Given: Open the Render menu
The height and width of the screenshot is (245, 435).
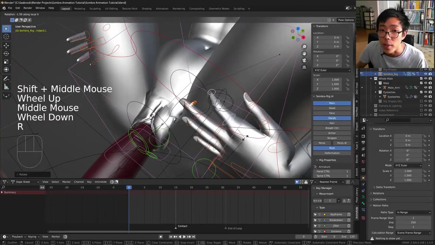Looking at the screenshot, I should tap(28, 8).
